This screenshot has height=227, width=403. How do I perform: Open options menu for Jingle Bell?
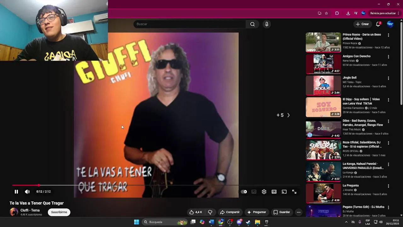[x=389, y=78]
